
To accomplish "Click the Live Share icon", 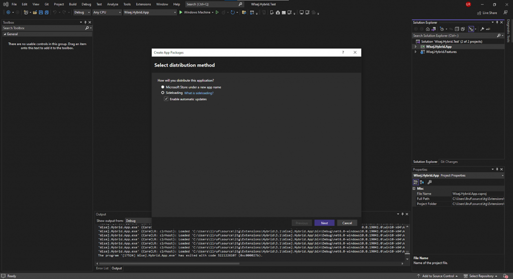I will pyautogui.click(x=479, y=13).
